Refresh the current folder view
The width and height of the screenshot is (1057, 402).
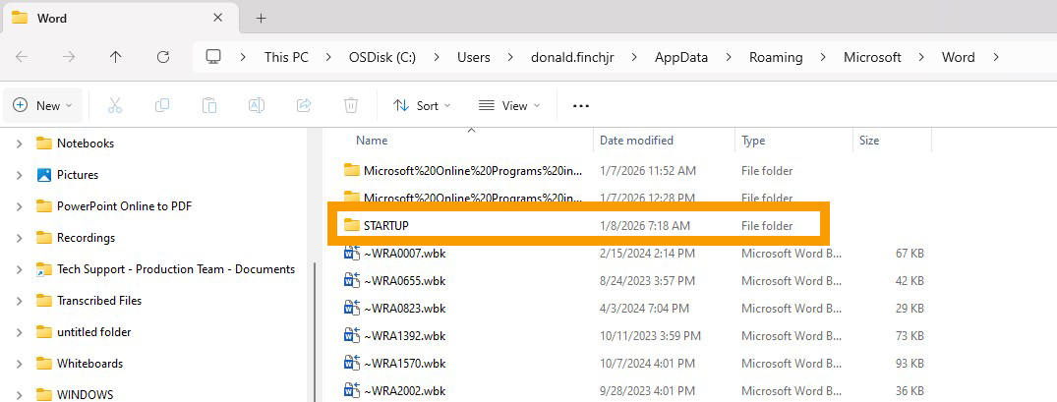pyautogui.click(x=163, y=57)
